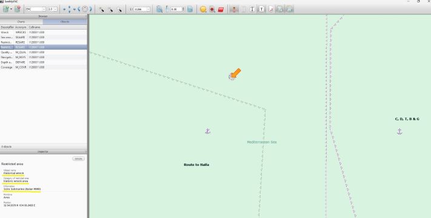
Task: Switch to the Objects tab
Action: [x=65, y=22]
